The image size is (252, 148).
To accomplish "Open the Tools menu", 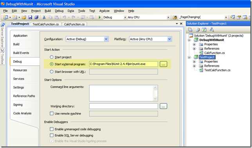I will pyautogui.click(x=81, y=11).
